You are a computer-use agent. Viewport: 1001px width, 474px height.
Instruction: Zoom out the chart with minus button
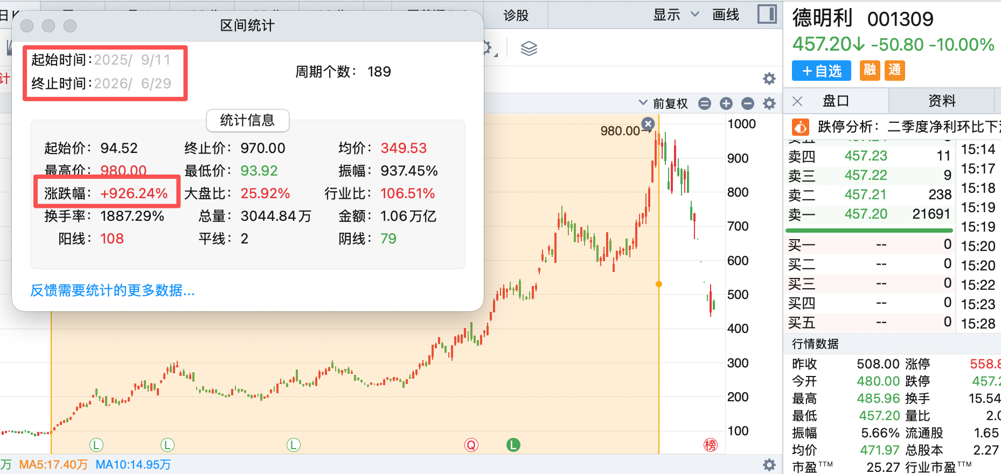[747, 103]
